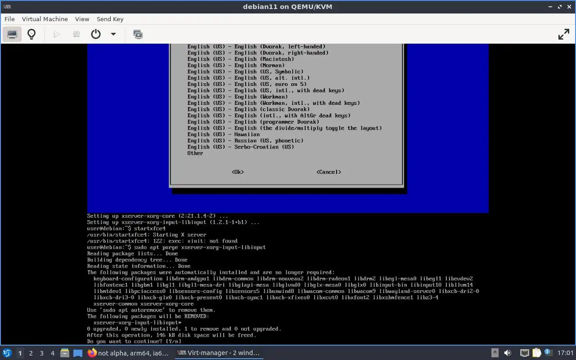This screenshot has width=576, height=360.
Task: Select Serbo-Croatian (US) layout
Action: [241, 147]
